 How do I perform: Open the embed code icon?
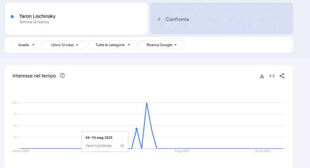272,76
